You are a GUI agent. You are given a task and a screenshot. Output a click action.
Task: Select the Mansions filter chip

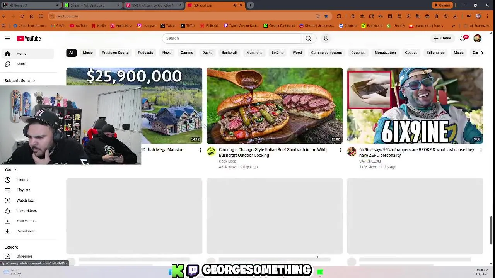pyautogui.click(x=254, y=53)
